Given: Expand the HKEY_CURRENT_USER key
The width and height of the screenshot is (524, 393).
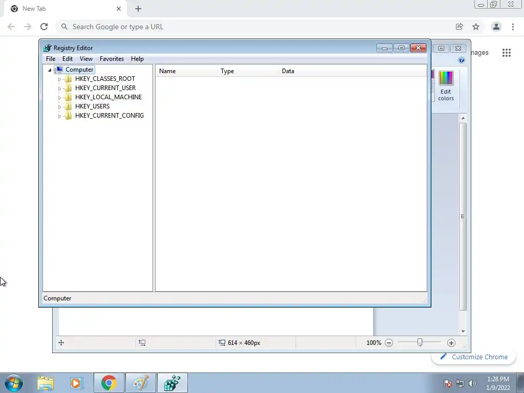Looking at the screenshot, I should pyautogui.click(x=59, y=88).
